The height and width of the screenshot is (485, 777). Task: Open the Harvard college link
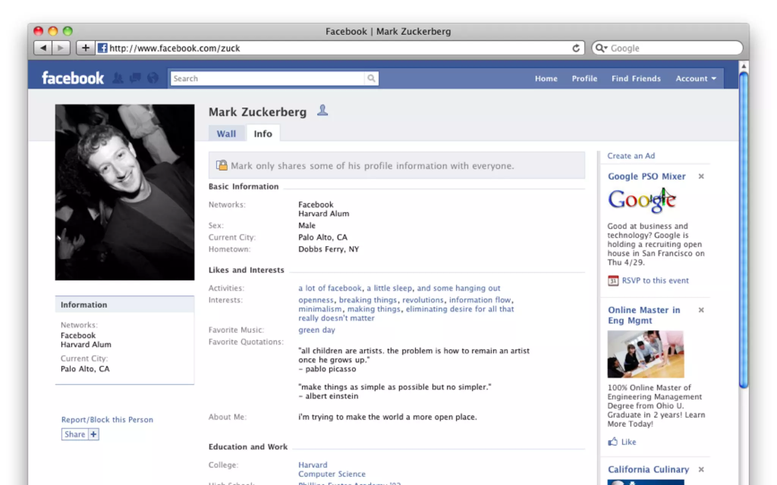313,465
